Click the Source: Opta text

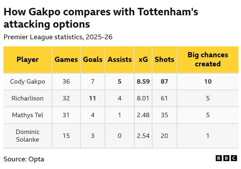tap(24, 159)
